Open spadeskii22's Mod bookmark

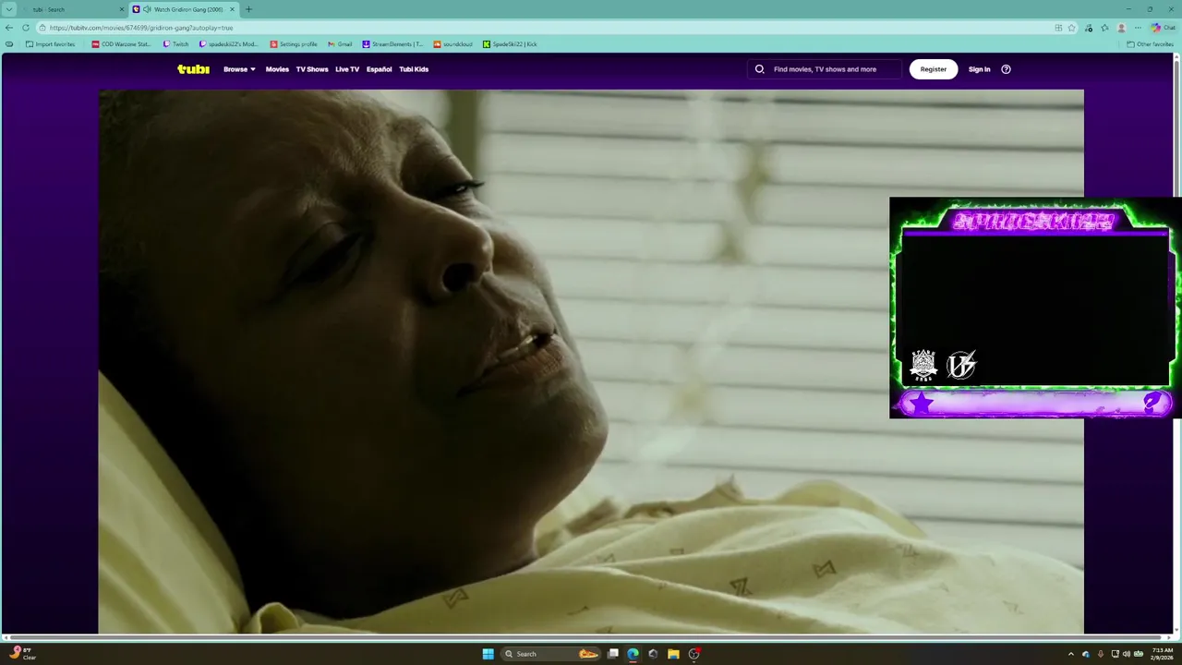coord(228,44)
